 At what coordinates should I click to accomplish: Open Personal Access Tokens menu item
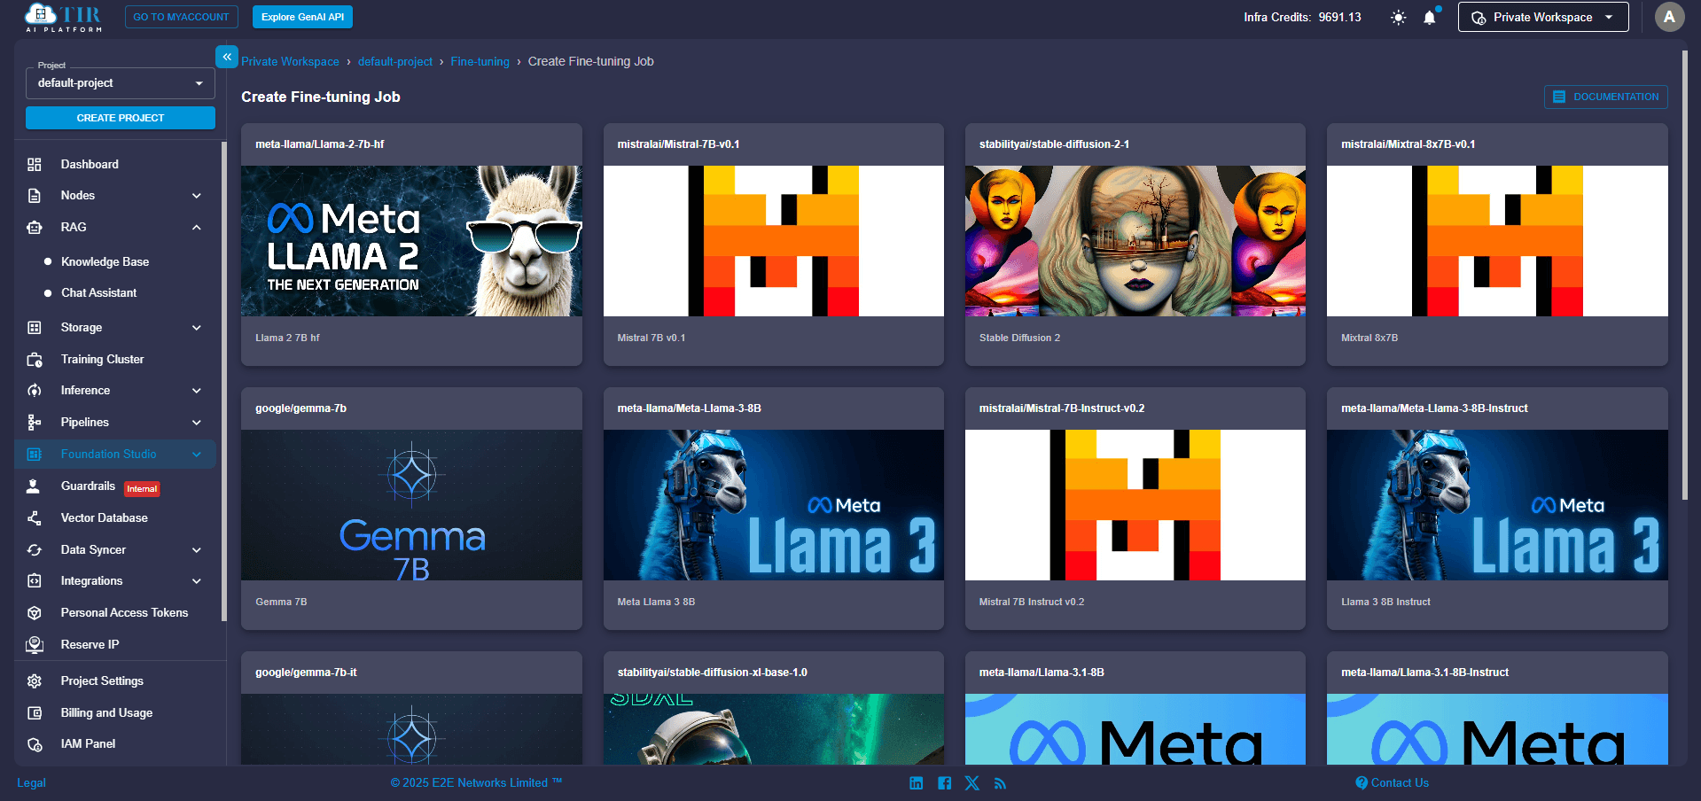click(124, 613)
